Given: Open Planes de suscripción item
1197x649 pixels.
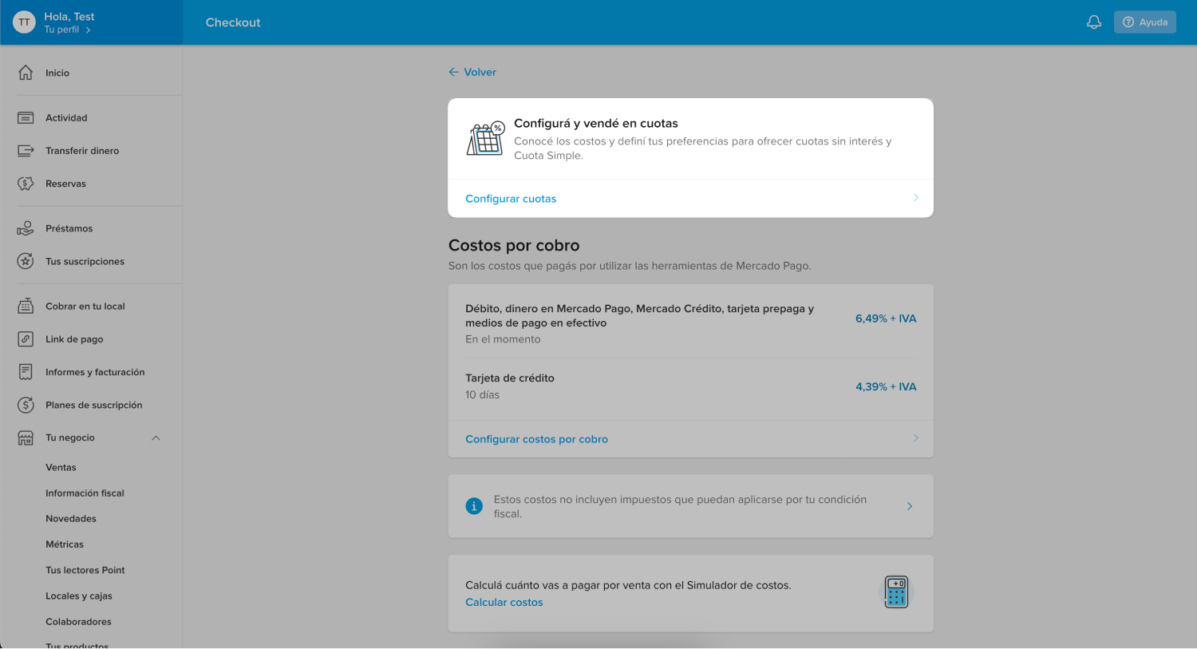Looking at the screenshot, I should [93, 405].
